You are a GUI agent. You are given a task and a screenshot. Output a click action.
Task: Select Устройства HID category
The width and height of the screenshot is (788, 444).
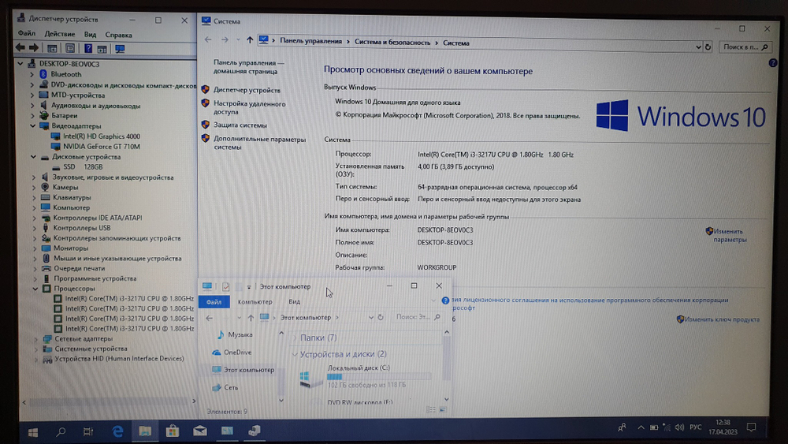point(119,359)
